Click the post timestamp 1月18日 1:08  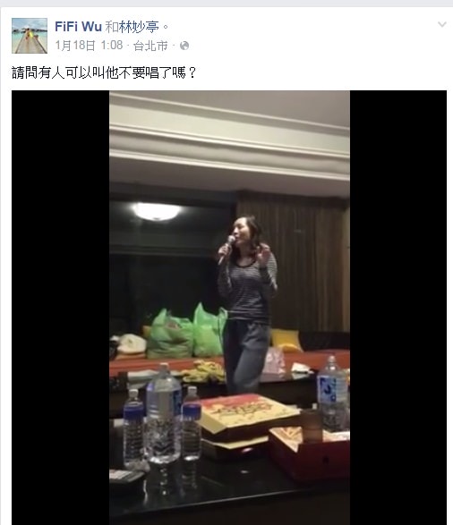[89, 46]
